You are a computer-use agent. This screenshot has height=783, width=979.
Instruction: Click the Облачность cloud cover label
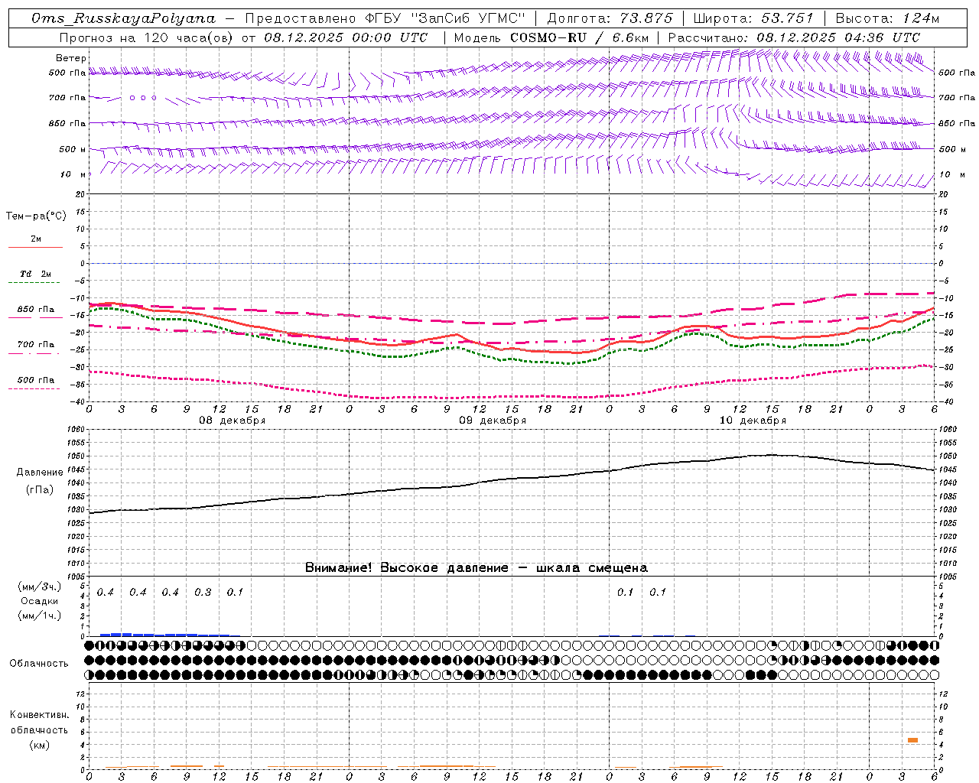click(x=39, y=664)
